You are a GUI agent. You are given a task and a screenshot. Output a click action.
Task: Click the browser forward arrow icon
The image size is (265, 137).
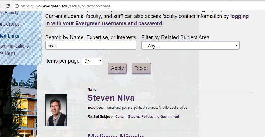click(x=1, y=6)
